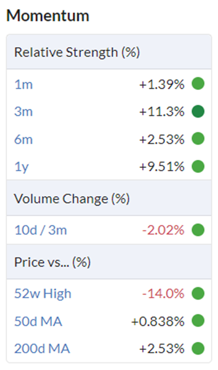The width and height of the screenshot is (218, 370).
Task: Click the 6m label link
Action: 23,139
